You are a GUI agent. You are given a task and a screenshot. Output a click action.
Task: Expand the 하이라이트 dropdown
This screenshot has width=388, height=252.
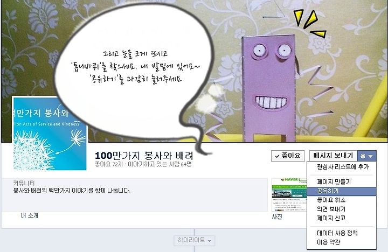[x=194, y=240]
